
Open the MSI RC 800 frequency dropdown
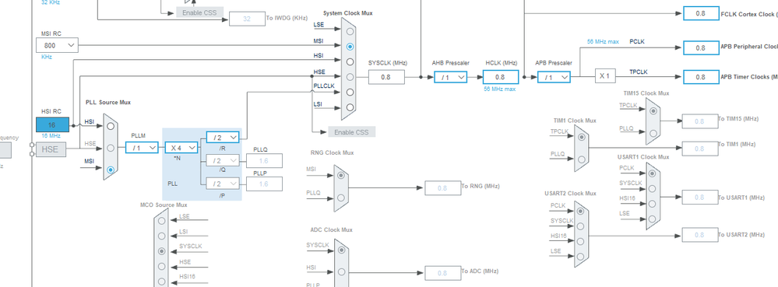click(x=57, y=46)
